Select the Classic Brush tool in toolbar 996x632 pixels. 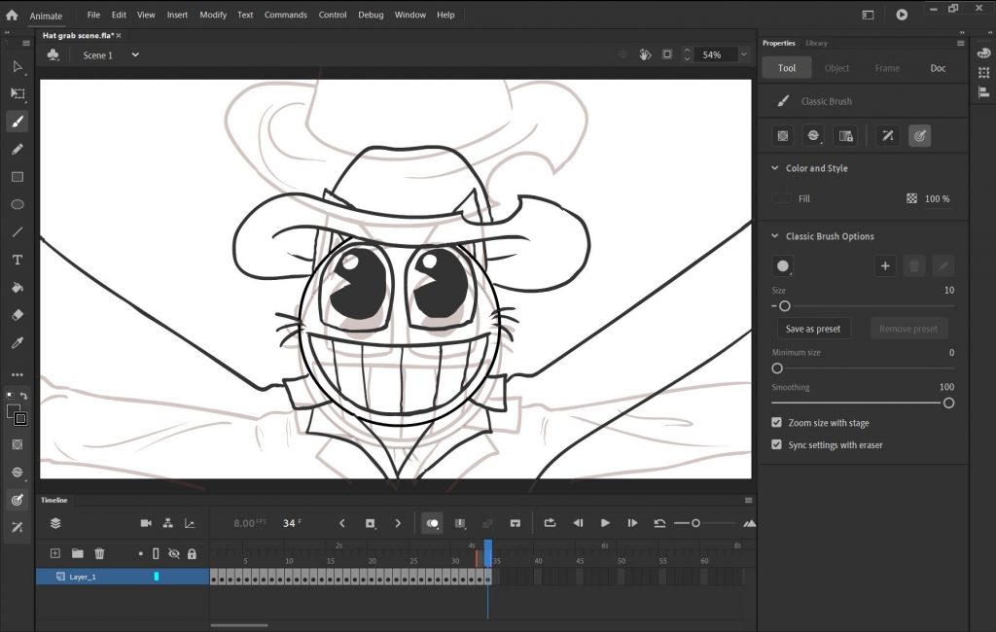[18, 122]
